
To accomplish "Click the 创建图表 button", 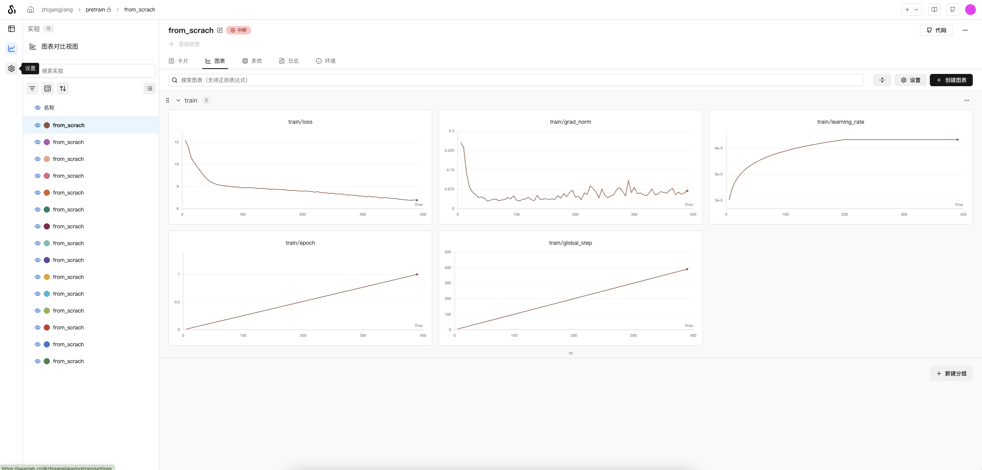I will [x=951, y=80].
